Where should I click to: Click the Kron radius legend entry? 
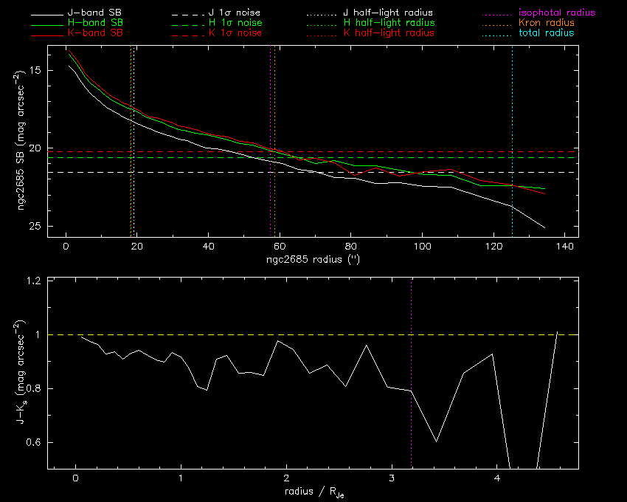coord(545,24)
